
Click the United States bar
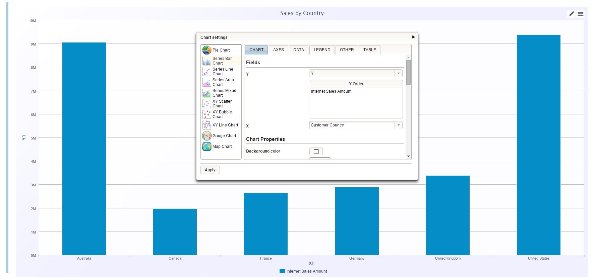pos(539,145)
